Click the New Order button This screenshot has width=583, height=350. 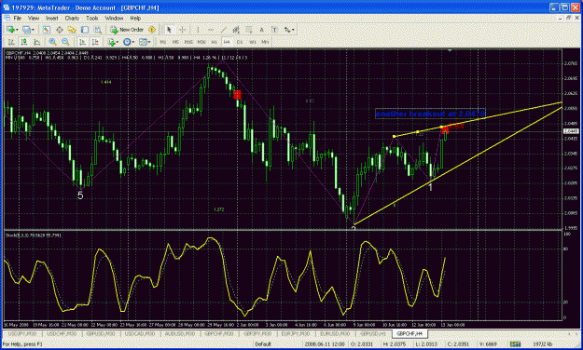(127, 30)
